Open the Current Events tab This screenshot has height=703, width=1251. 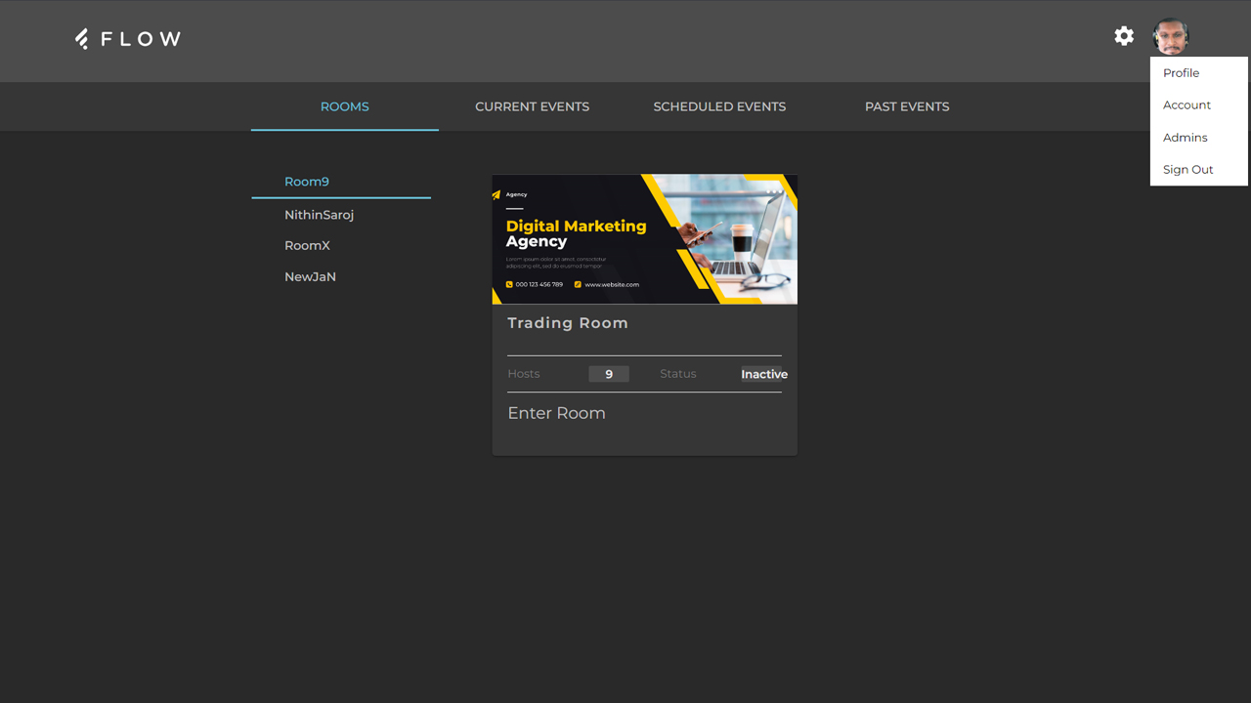[532, 106]
